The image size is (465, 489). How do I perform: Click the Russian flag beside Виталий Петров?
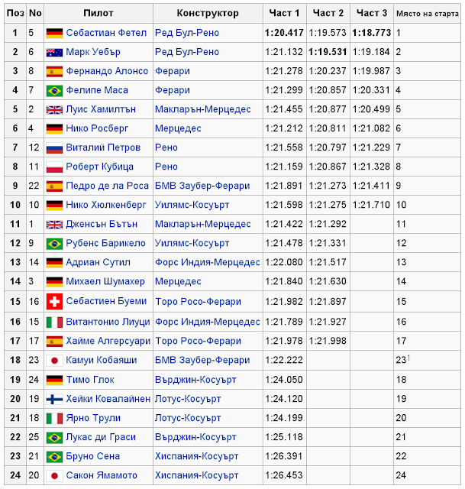[54, 148]
